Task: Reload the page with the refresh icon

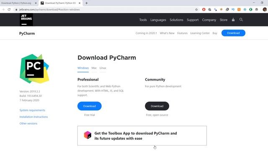Action: pyautogui.click(x=9, y=10)
